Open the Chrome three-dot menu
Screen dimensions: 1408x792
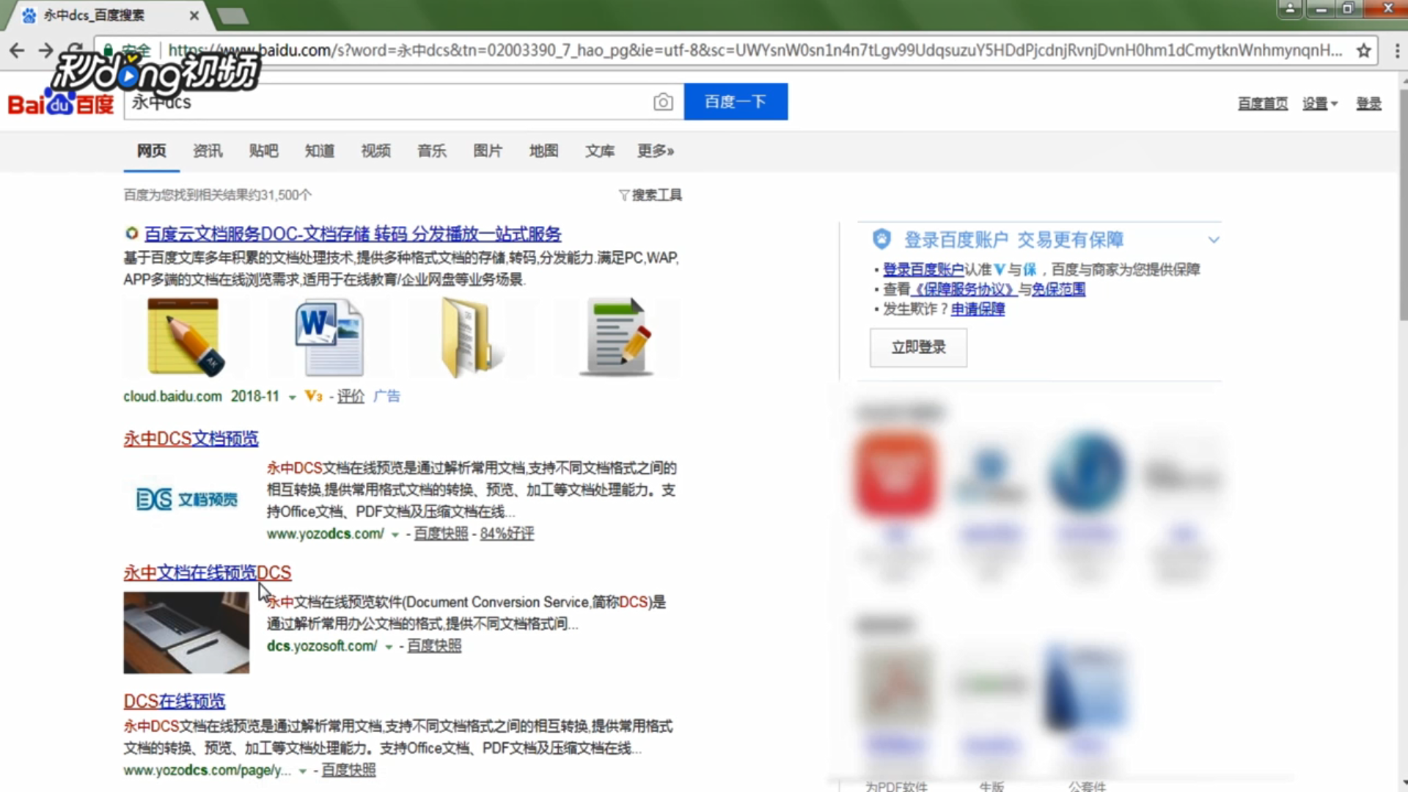(x=1396, y=50)
